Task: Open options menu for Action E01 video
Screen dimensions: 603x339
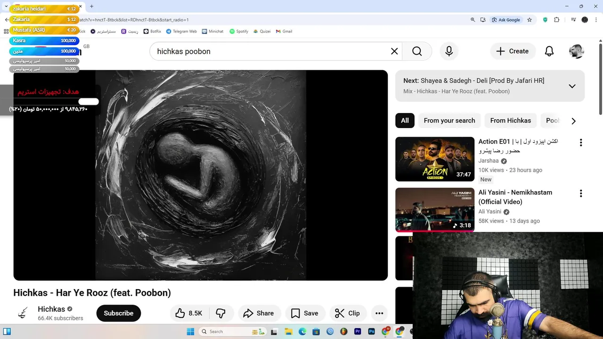Action: [x=581, y=142]
